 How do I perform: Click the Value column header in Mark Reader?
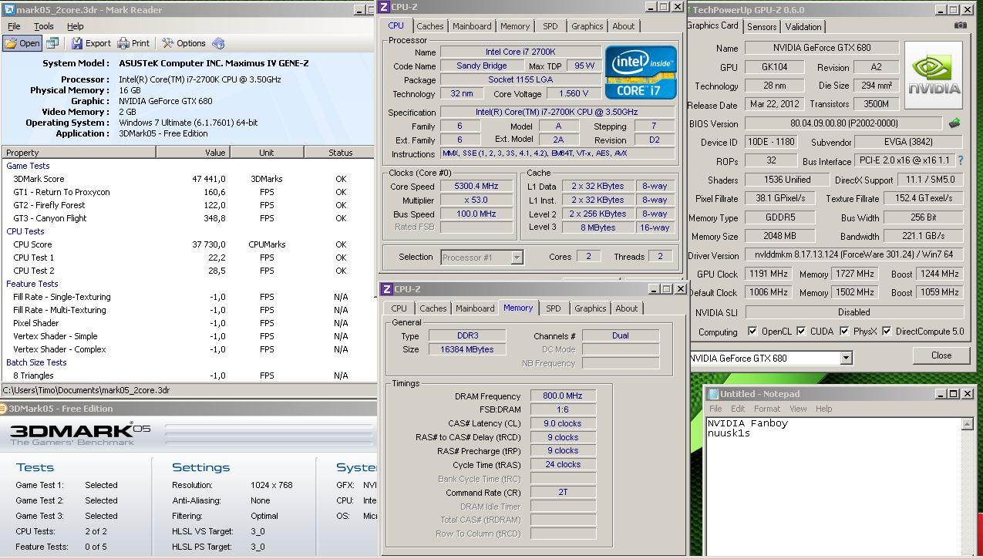(x=192, y=153)
